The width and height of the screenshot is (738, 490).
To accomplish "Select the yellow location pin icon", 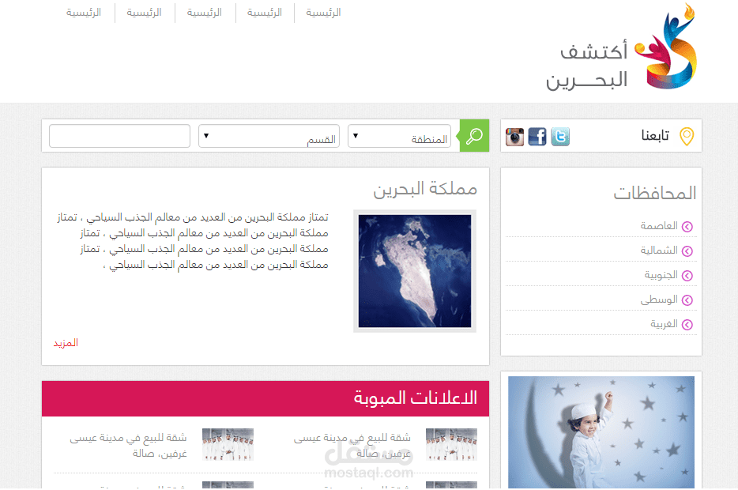I will click(x=686, y=135).
